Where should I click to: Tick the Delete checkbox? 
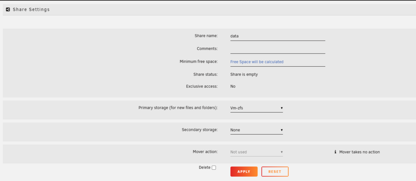[x=214, y=167]
